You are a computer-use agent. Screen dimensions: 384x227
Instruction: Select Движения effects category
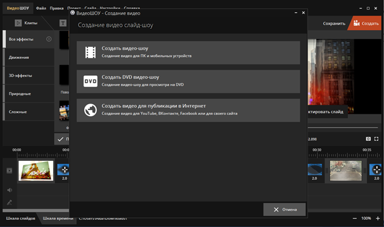click(28, 57)
